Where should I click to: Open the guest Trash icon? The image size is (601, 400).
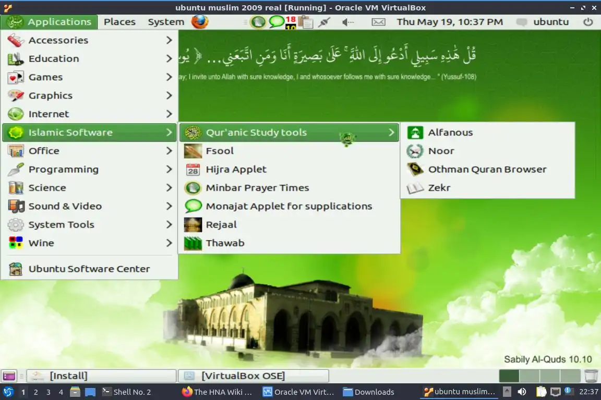[591, 376]
